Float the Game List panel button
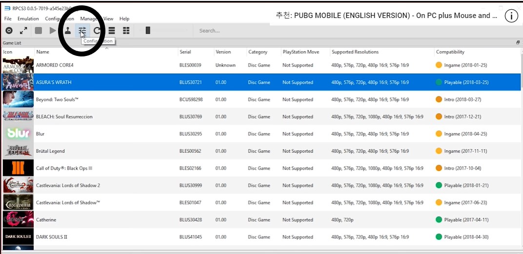The image size is (523, 254). (x=518, y=42)
